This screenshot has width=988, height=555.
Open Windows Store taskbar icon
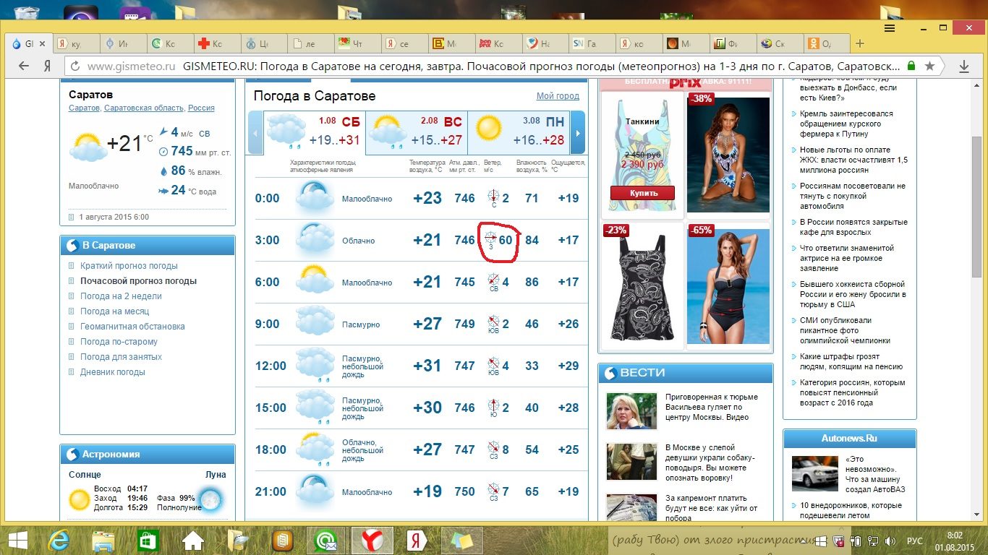point(147,540)
